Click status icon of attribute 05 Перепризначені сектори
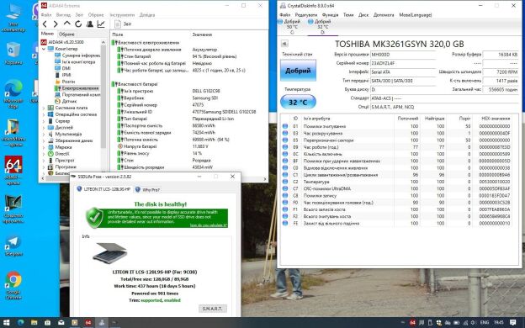Image resolution: width=525 pixels, height=328 pixels. 285,140
